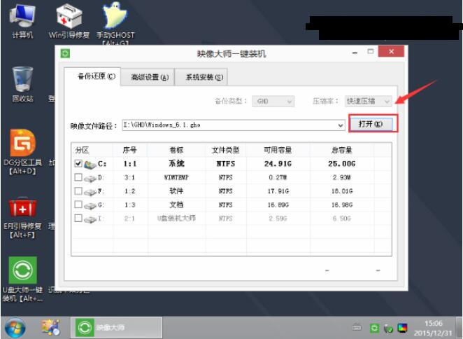The width and height of the screenshot is (463, 339).
Task: Click the 映像大师 taskbar button
Action: pos(115,327)
